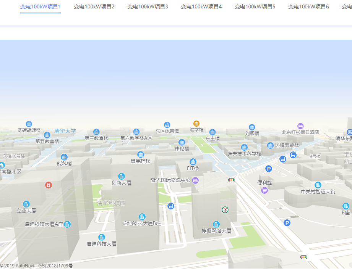Select the 东主楼 building marker

pos(212,132)
